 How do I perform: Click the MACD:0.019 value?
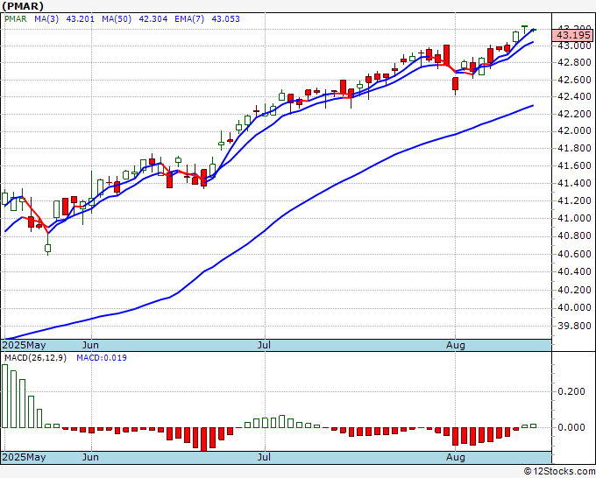(102, 358)
